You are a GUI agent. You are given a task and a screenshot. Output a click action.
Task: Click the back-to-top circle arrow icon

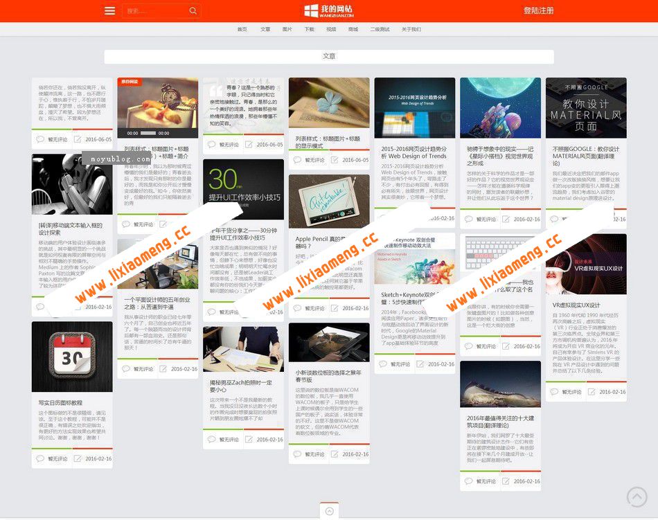(637, 496)
